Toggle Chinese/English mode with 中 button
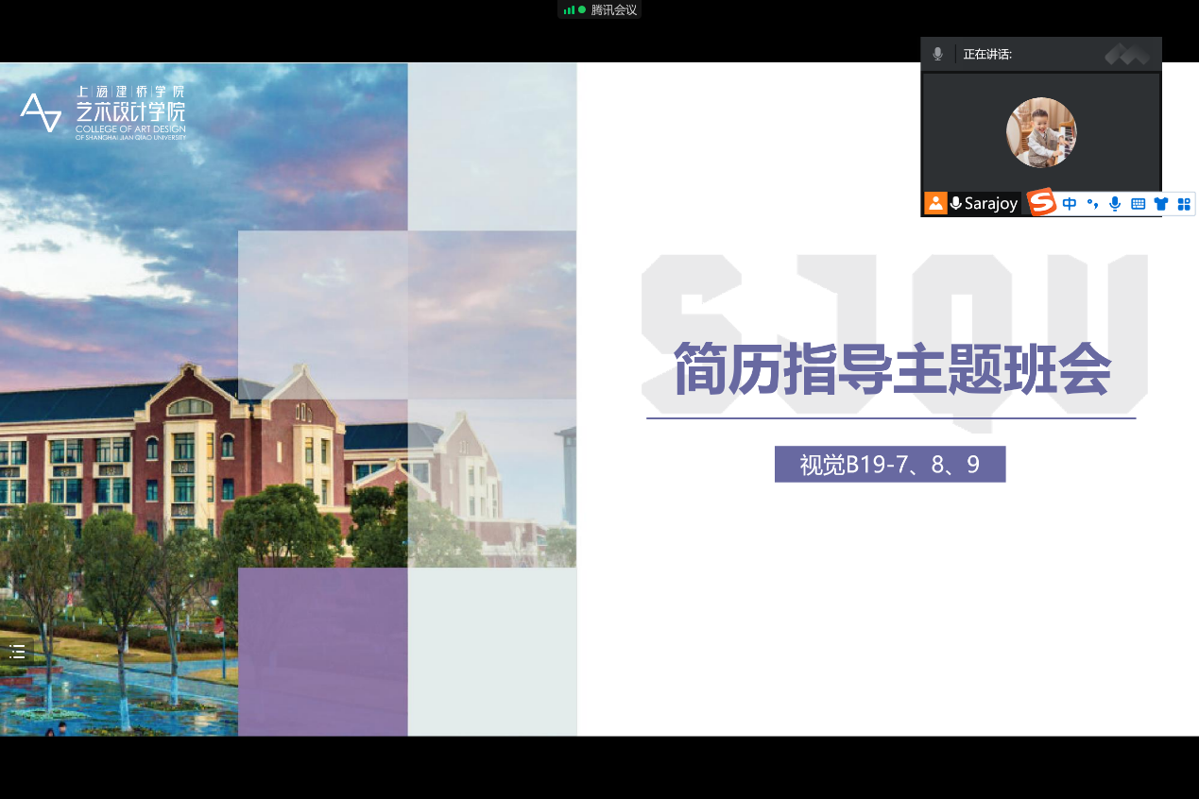The height and width of the screenshot is (799, 1199). [1070, 203]
